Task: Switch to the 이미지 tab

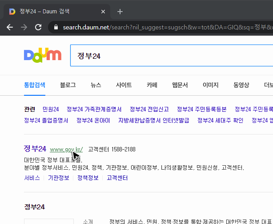Action: coord(211,85)
